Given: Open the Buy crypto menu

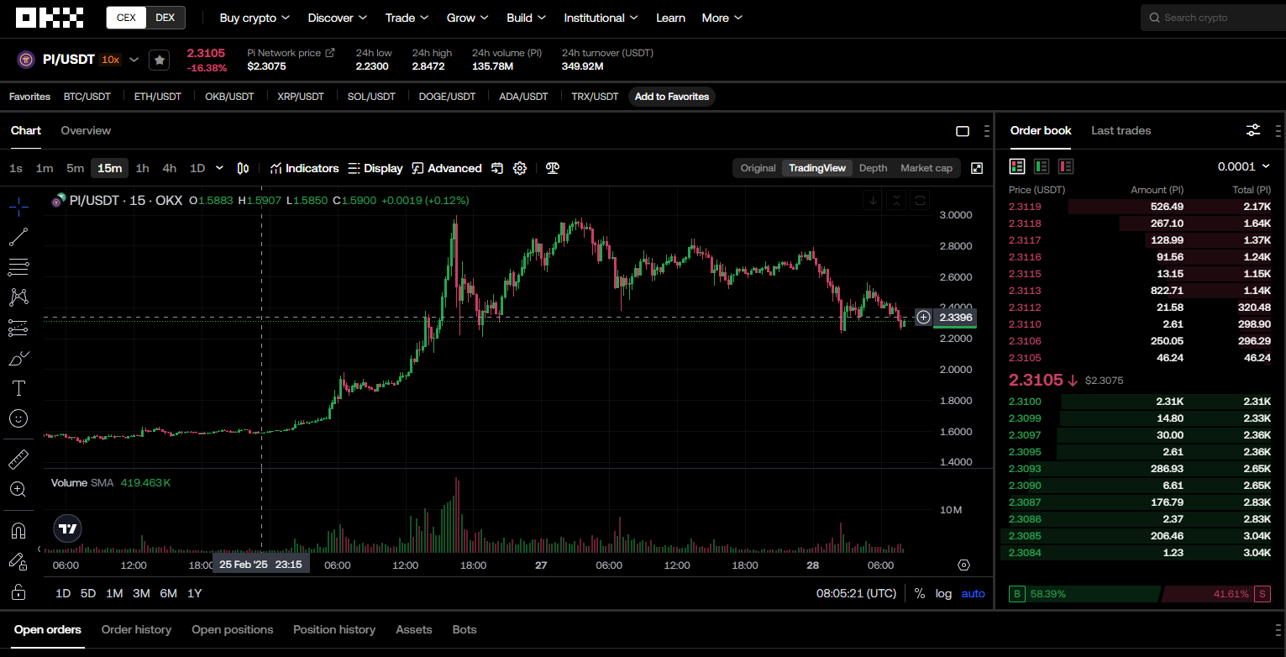Looking at the screenshot, I should pos(255,18).
